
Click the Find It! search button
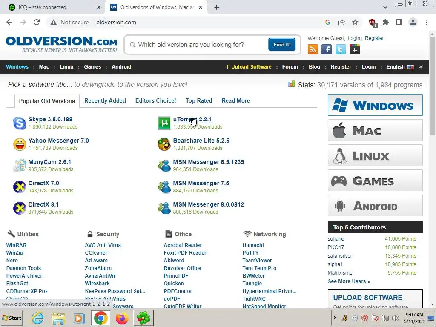tap(282, 44)
